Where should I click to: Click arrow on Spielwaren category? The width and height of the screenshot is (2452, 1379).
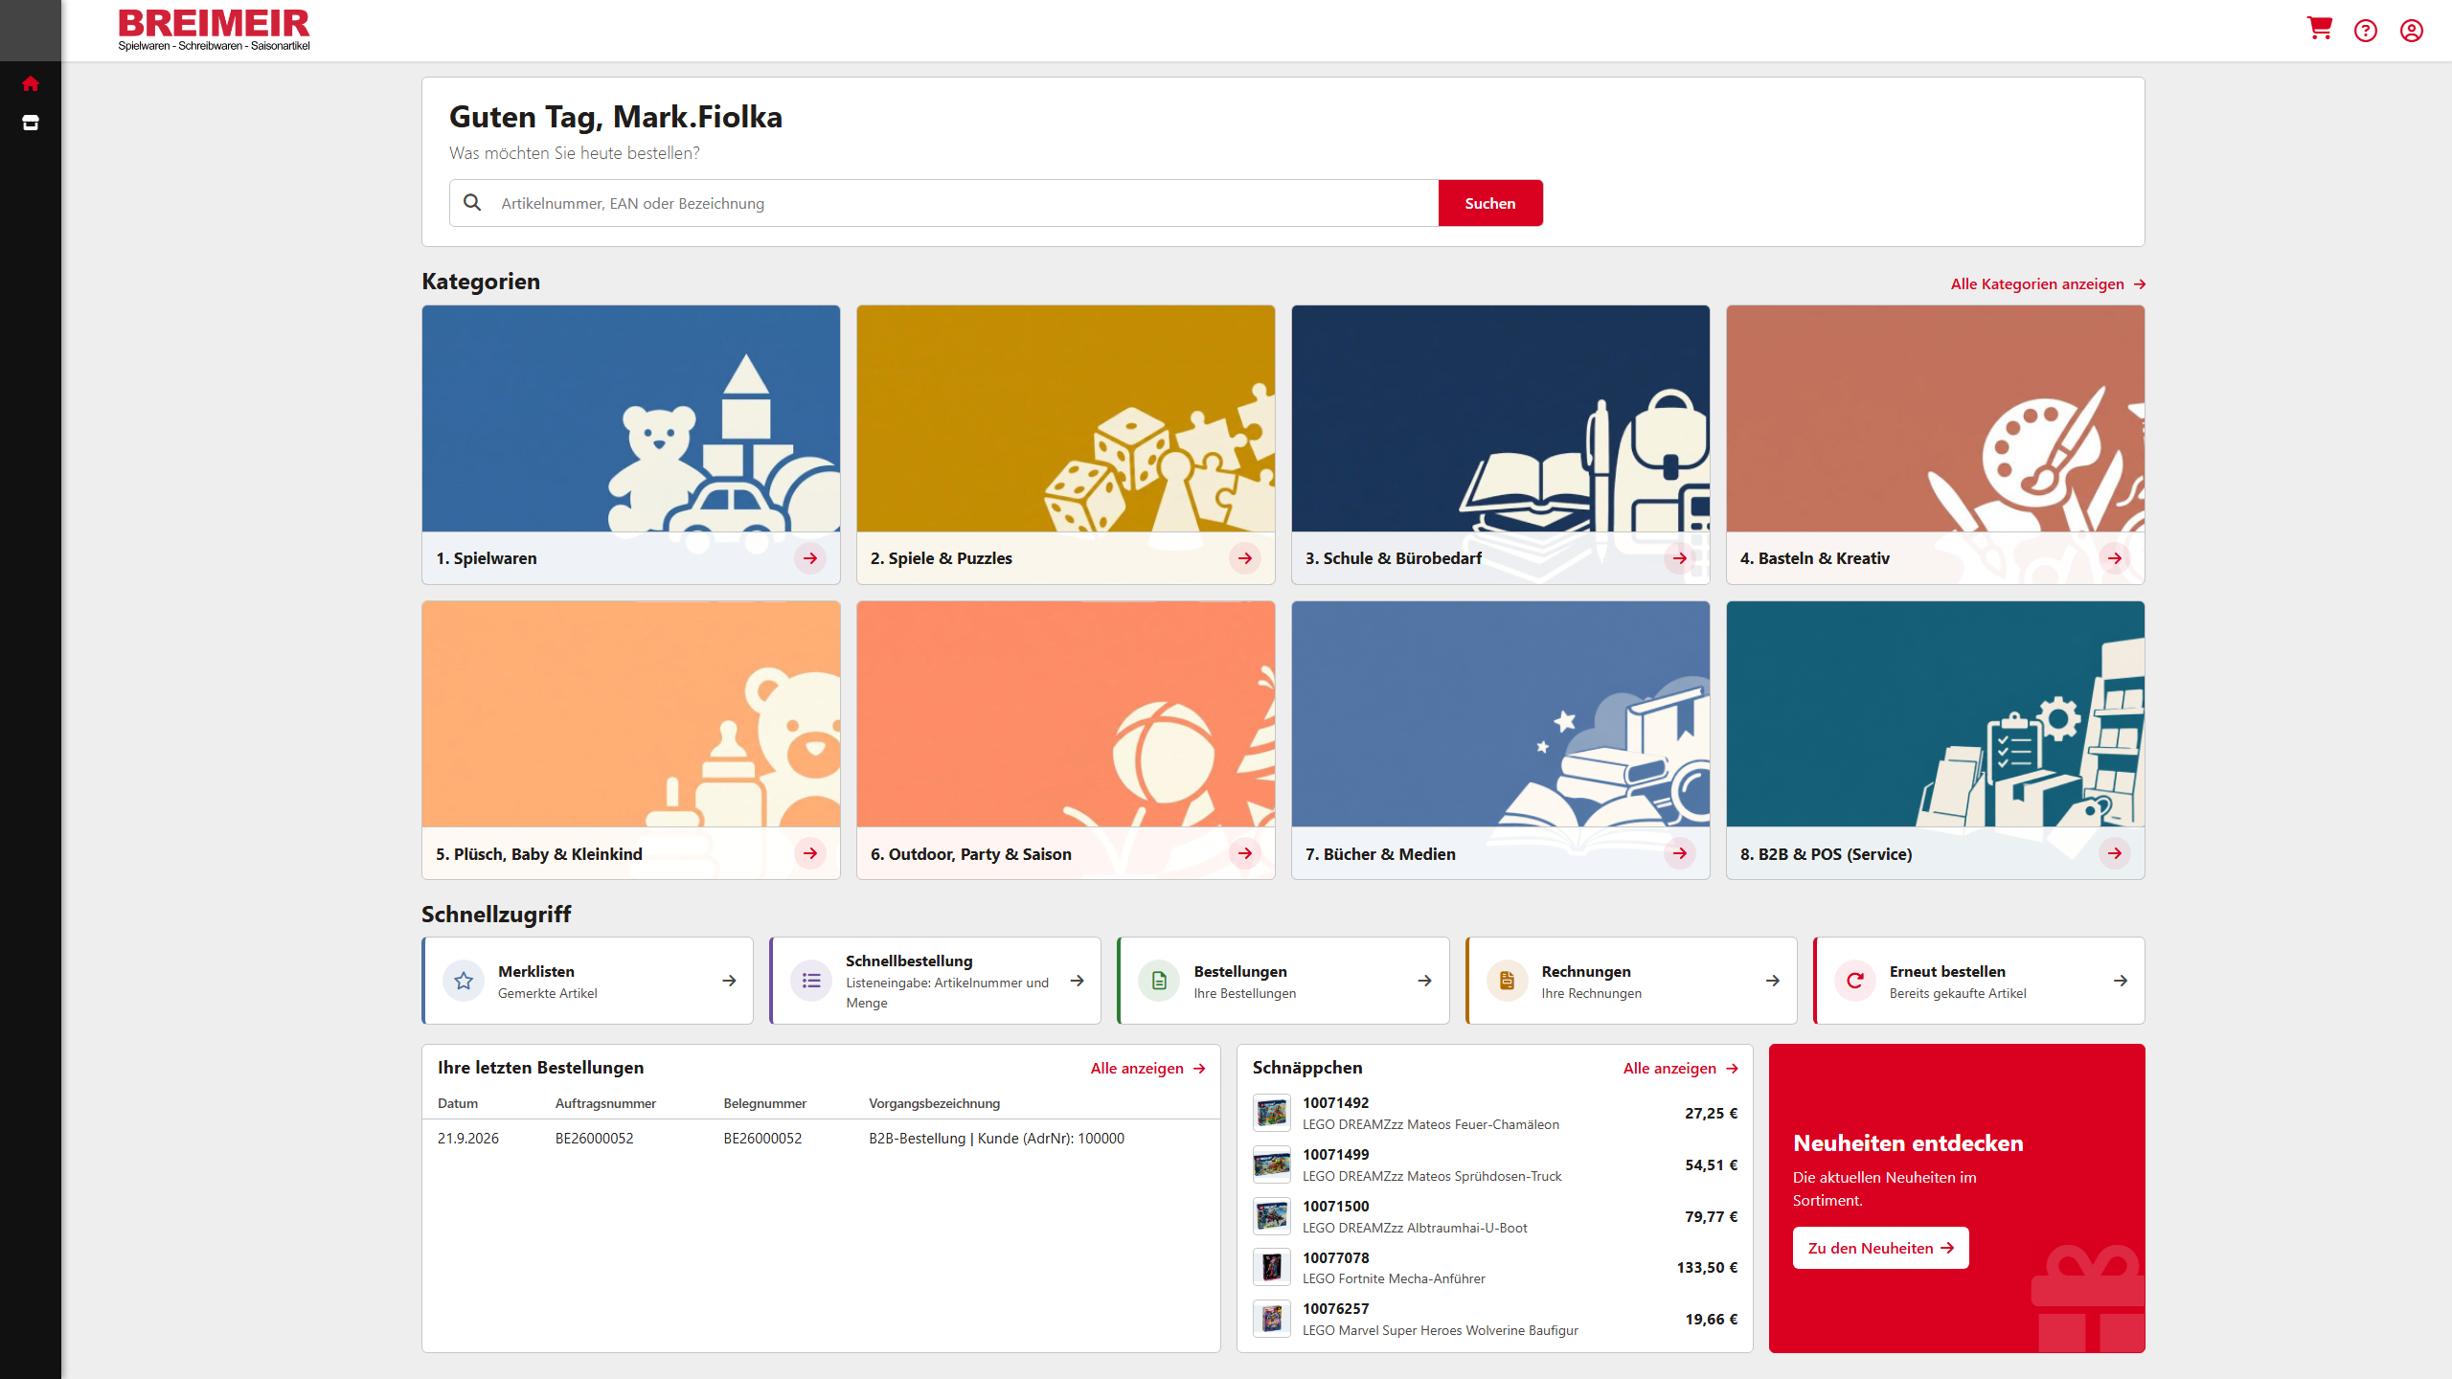click(810, 558)
